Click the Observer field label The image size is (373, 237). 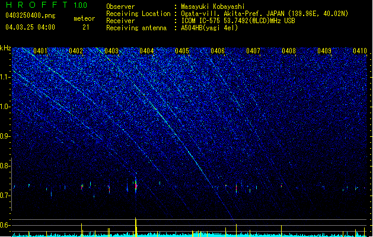[120, 7]
